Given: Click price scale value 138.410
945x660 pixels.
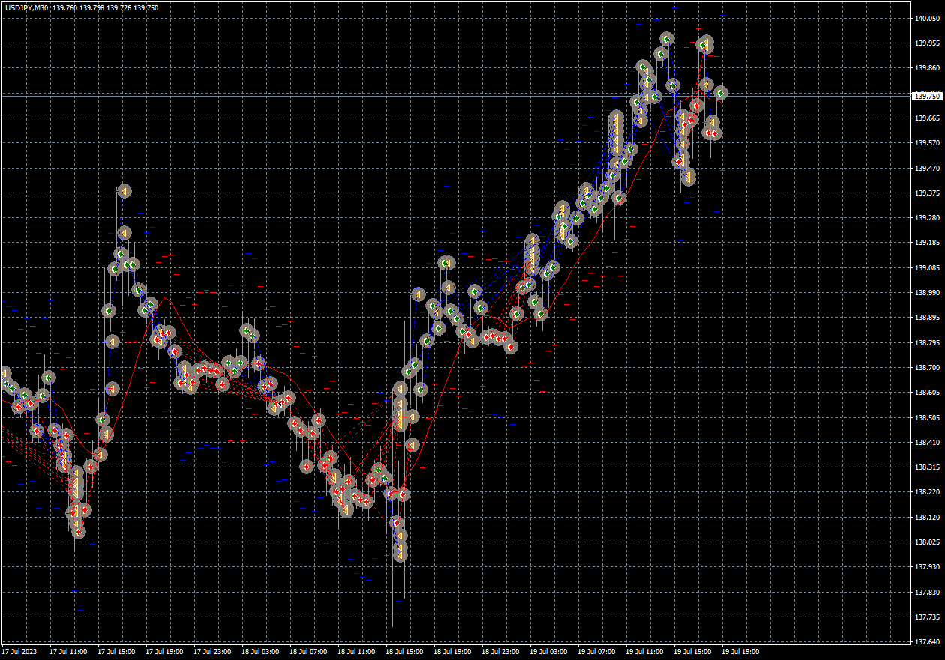Looking at the screenshot, I should pos(927,442).
